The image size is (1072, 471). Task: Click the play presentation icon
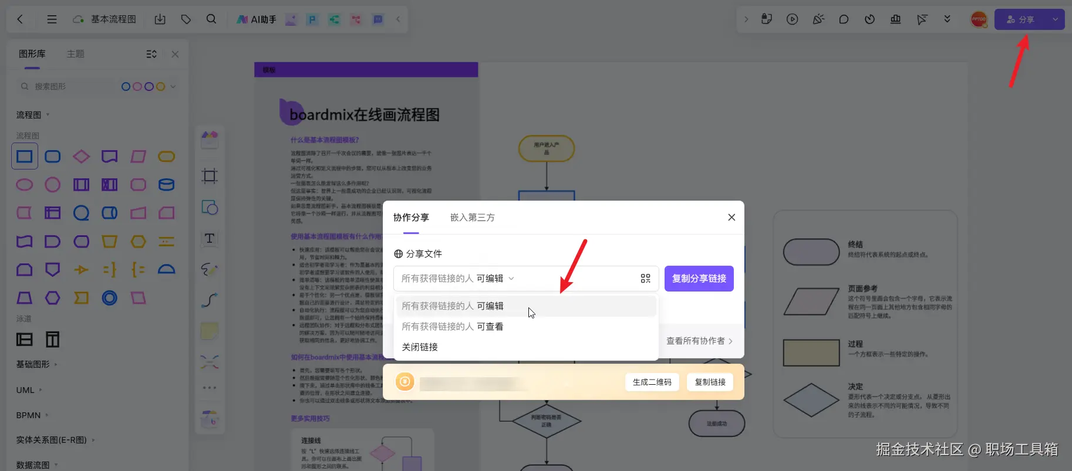coord(793,19)
